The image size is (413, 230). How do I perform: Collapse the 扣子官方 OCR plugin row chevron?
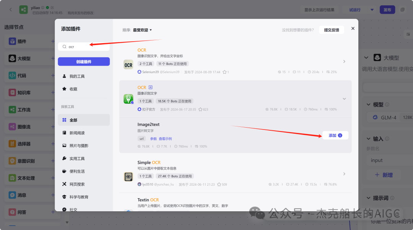[x=344, y=99]
